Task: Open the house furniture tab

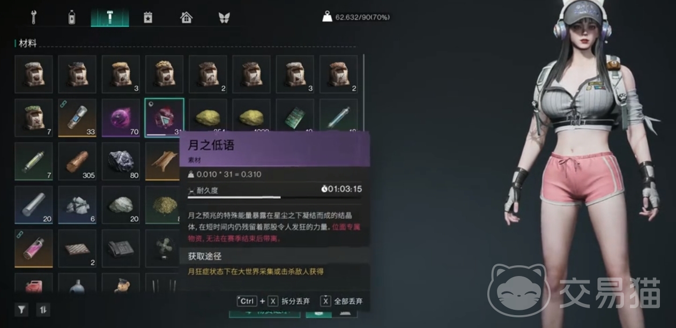Action: click(186, 17)
